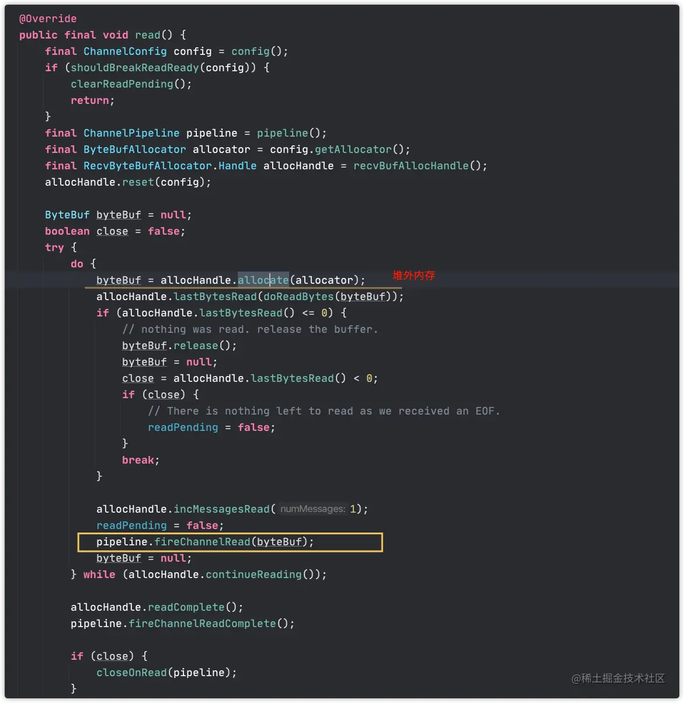Click recvBufAllocHandle() call
This screenshot has width=684, height=703.
(418, 166)
